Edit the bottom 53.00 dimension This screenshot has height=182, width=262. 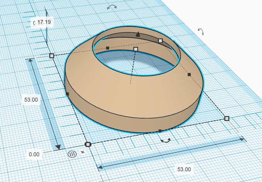pyautogui.click(x=184, y=169)
